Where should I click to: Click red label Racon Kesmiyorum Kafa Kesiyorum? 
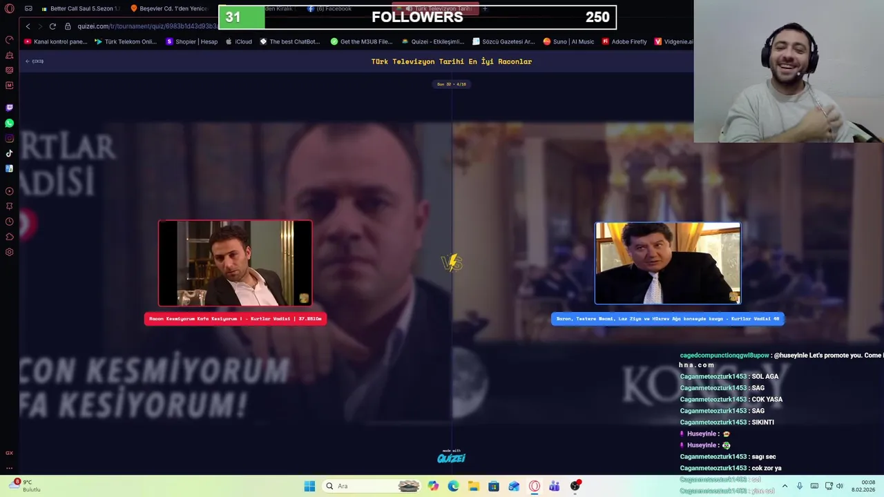tap(236, 319)
